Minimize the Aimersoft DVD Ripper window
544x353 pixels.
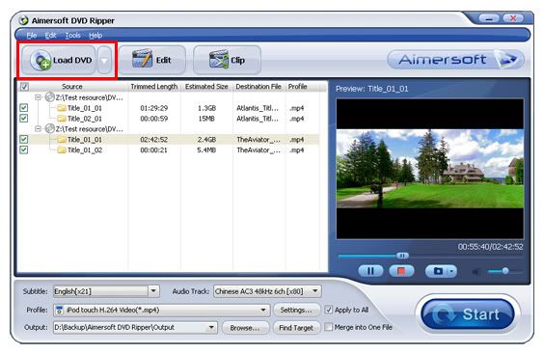tap(489, 18)
